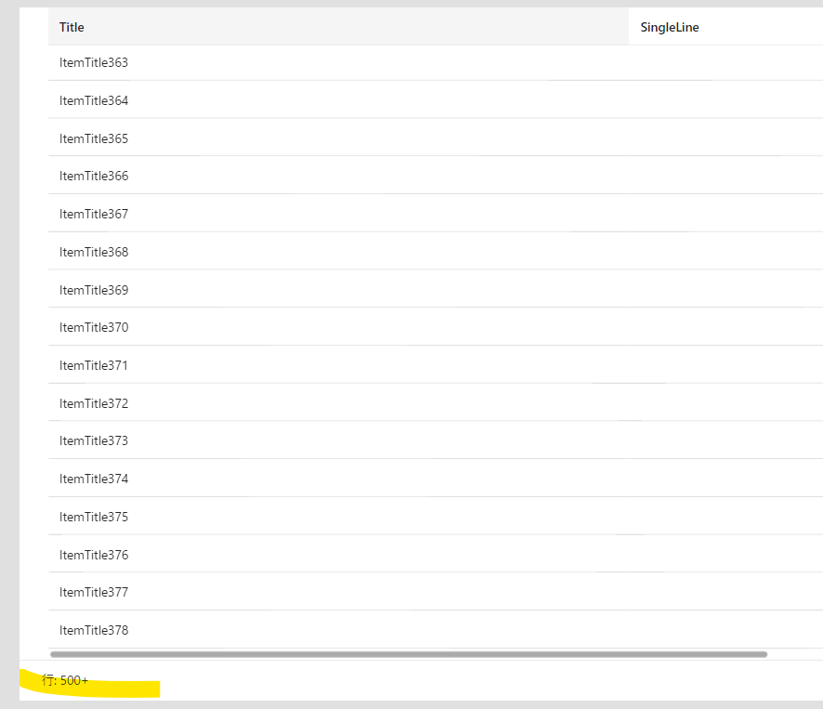Image resolution: width=823 pixels, height=709 pixels.
Task: Select the ItemTitle370 row
Action: point(436,327)
